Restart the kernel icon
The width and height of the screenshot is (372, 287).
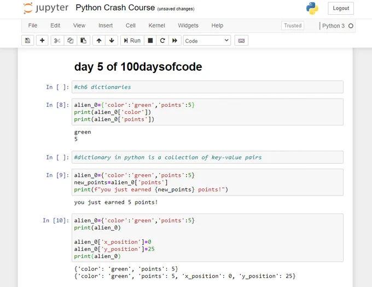tap(162, 41)
